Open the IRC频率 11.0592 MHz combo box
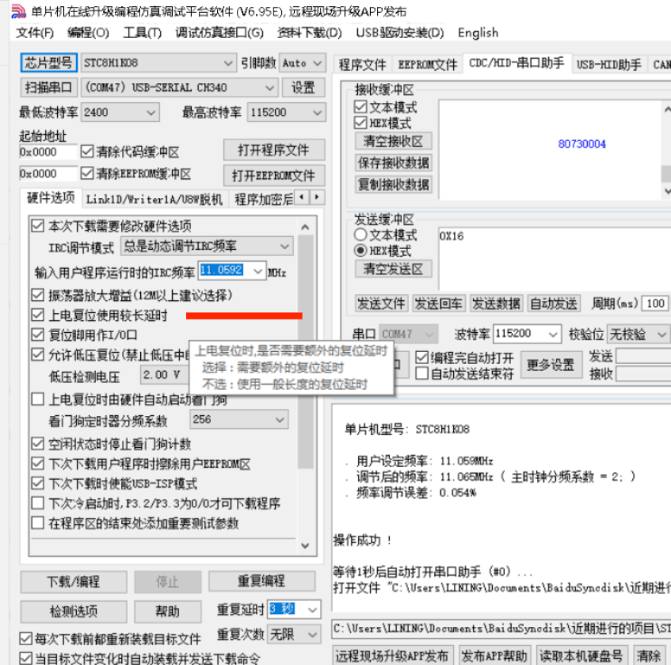This screenshot has height=665, width=671. 232,270
